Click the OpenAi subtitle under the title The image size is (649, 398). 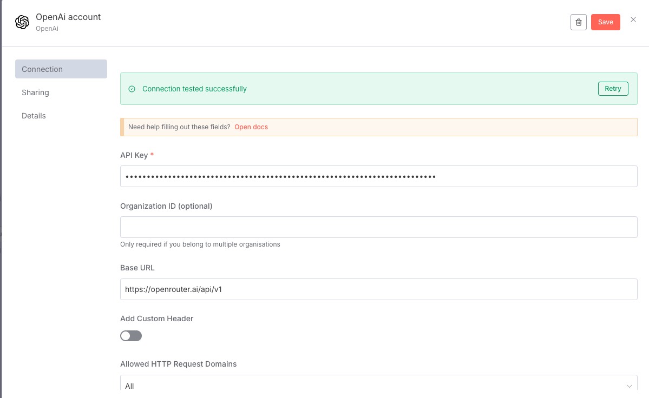47,29
